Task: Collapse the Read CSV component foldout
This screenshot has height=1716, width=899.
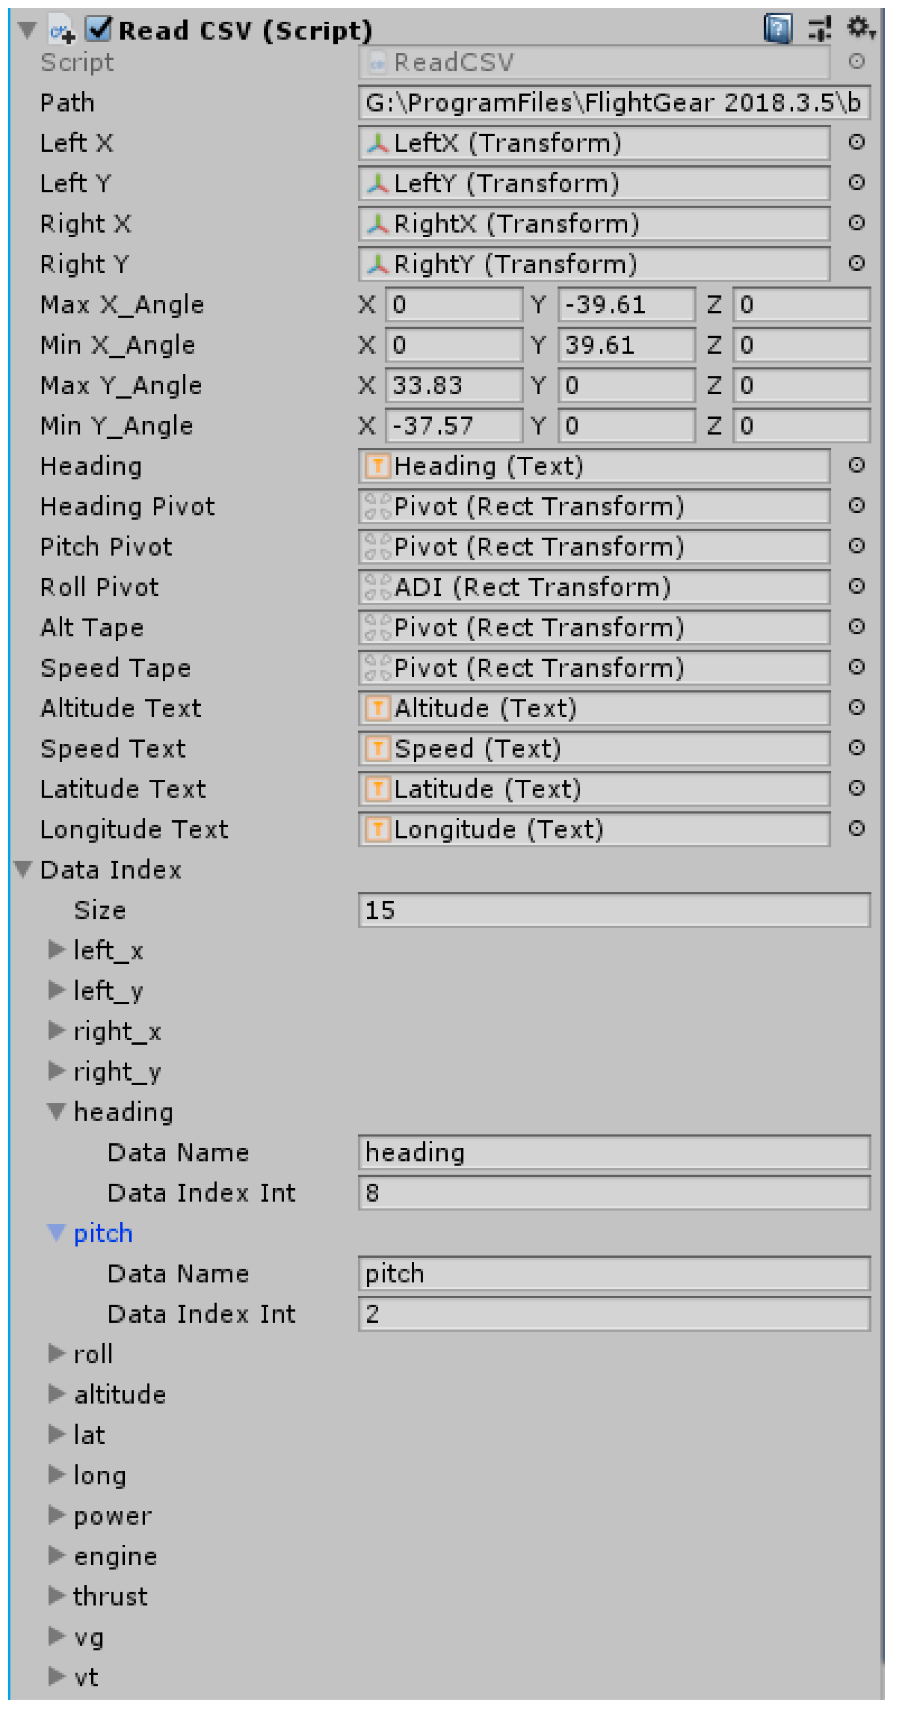Action: (27, 30)
